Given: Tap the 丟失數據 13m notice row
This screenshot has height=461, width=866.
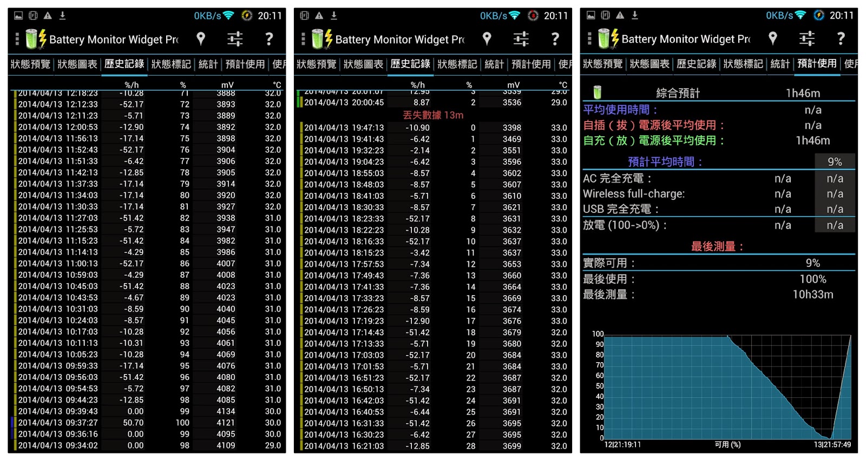Looking at the screenshot, I should (433, 115).
